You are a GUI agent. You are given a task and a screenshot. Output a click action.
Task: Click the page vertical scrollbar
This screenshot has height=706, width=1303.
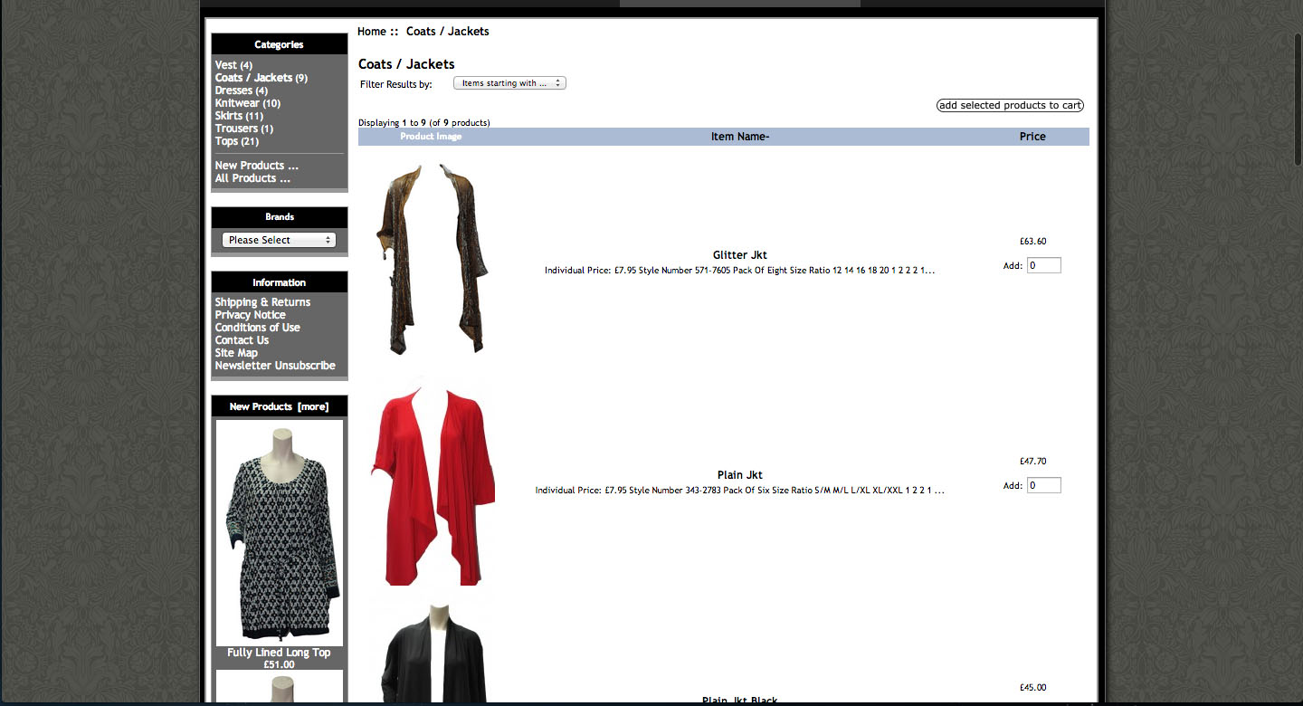[x=1297, y=101]
